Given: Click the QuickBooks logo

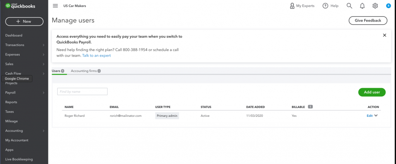Looking at the screenshot, I should [20, 6].
